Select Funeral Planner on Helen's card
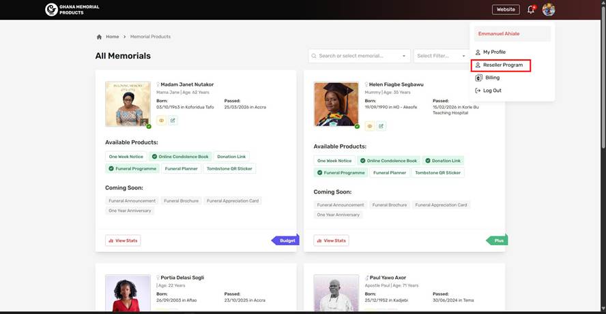Viewport: 606px width, 314px height. [x=390, y=173]
